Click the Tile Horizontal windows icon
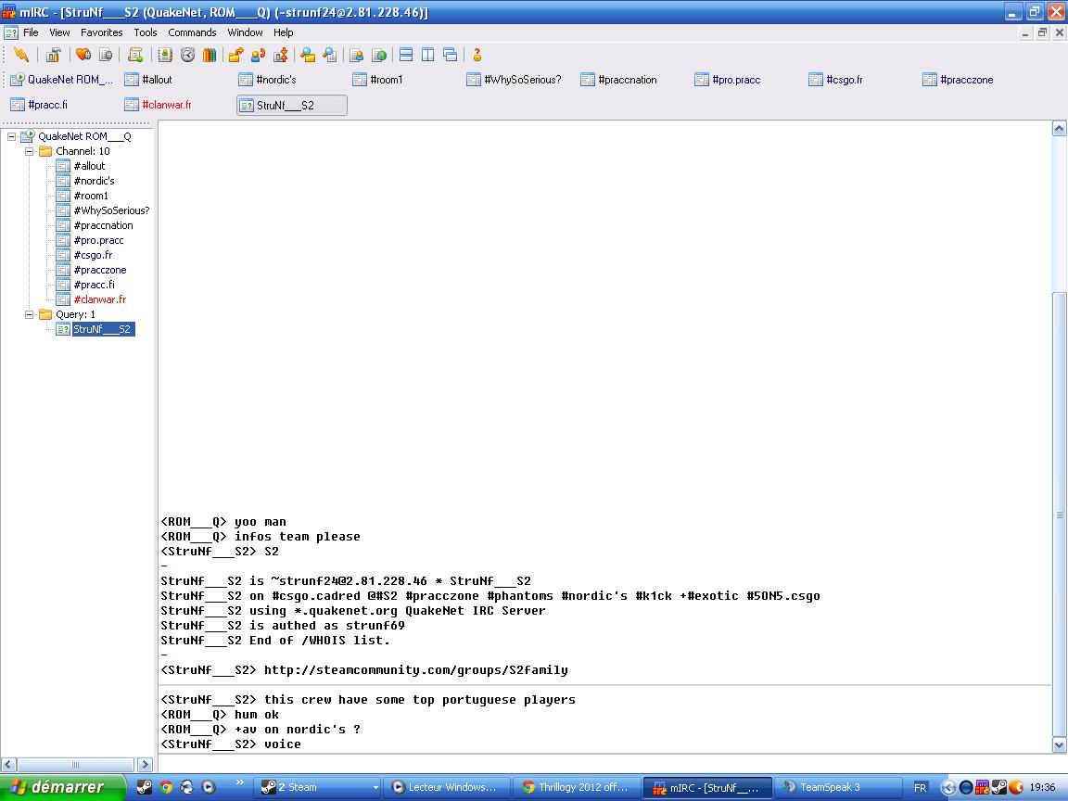 point(406,55)
